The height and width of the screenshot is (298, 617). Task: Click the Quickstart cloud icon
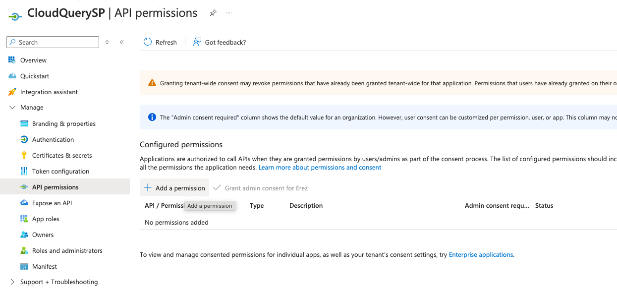click(x=12, y=76)
